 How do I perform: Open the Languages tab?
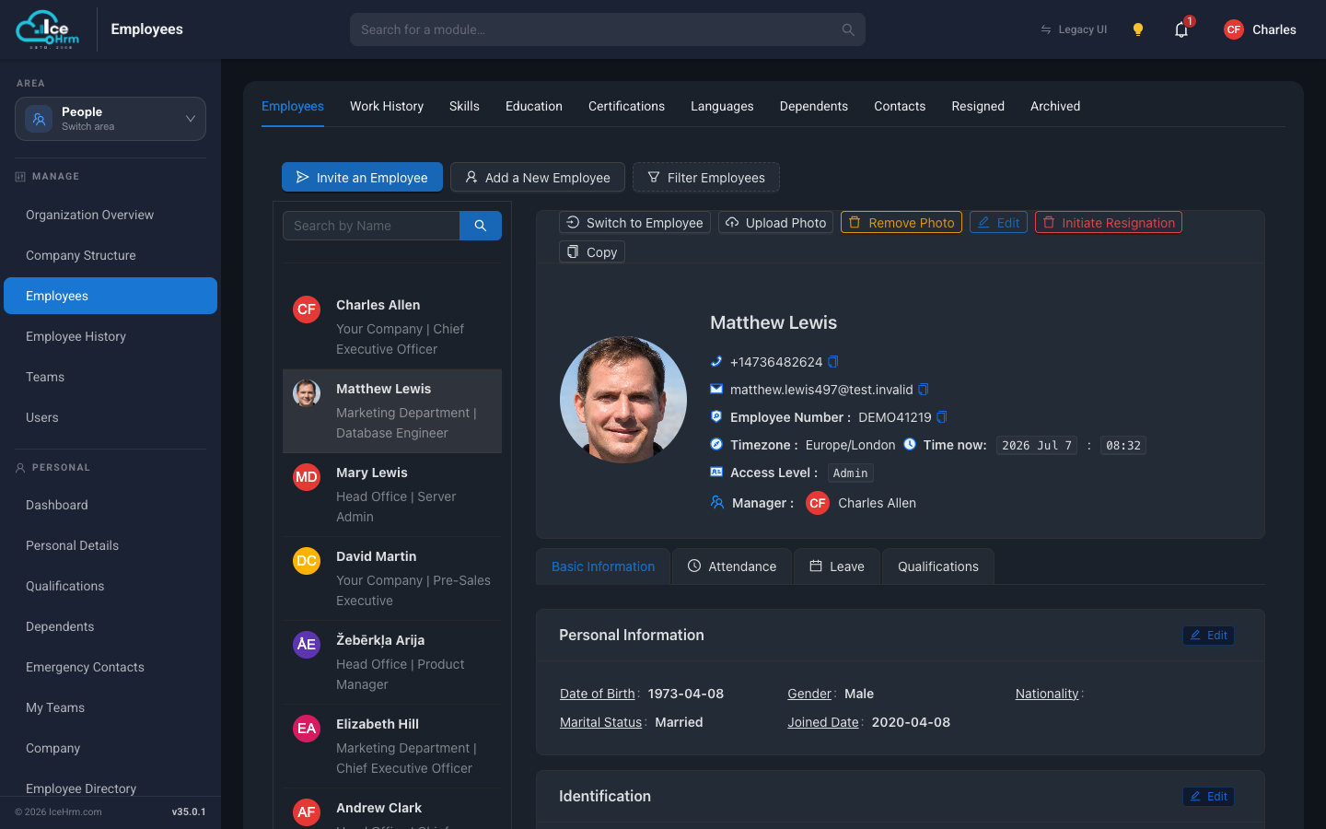pos(722,106)
